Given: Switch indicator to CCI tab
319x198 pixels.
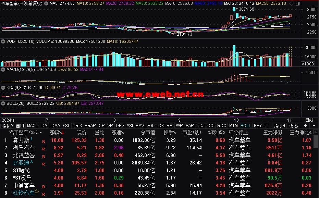Looking at the screenshot, I should point(211,126).
